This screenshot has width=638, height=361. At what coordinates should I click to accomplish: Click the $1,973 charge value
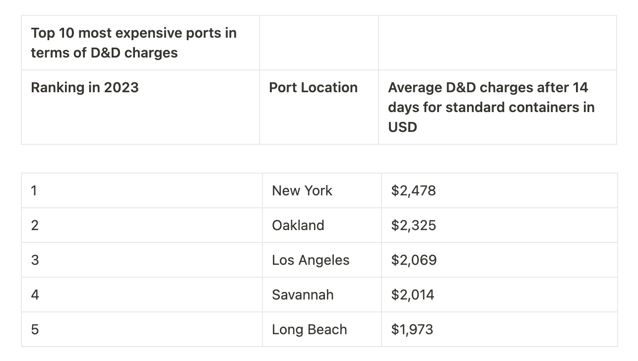coord(412,330)
